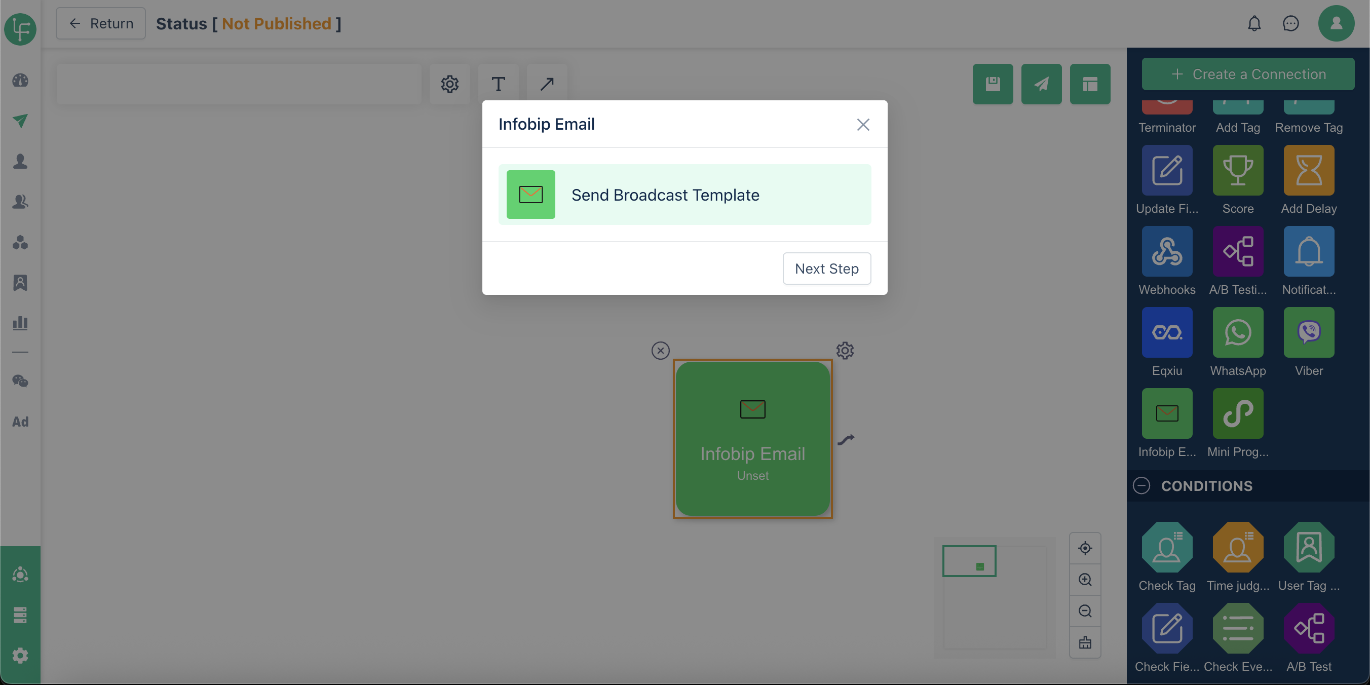1370x685 pixels.
Task: Open the Infobip Email node settings gear
Action: pyautogui.click(x=845, y=351)
